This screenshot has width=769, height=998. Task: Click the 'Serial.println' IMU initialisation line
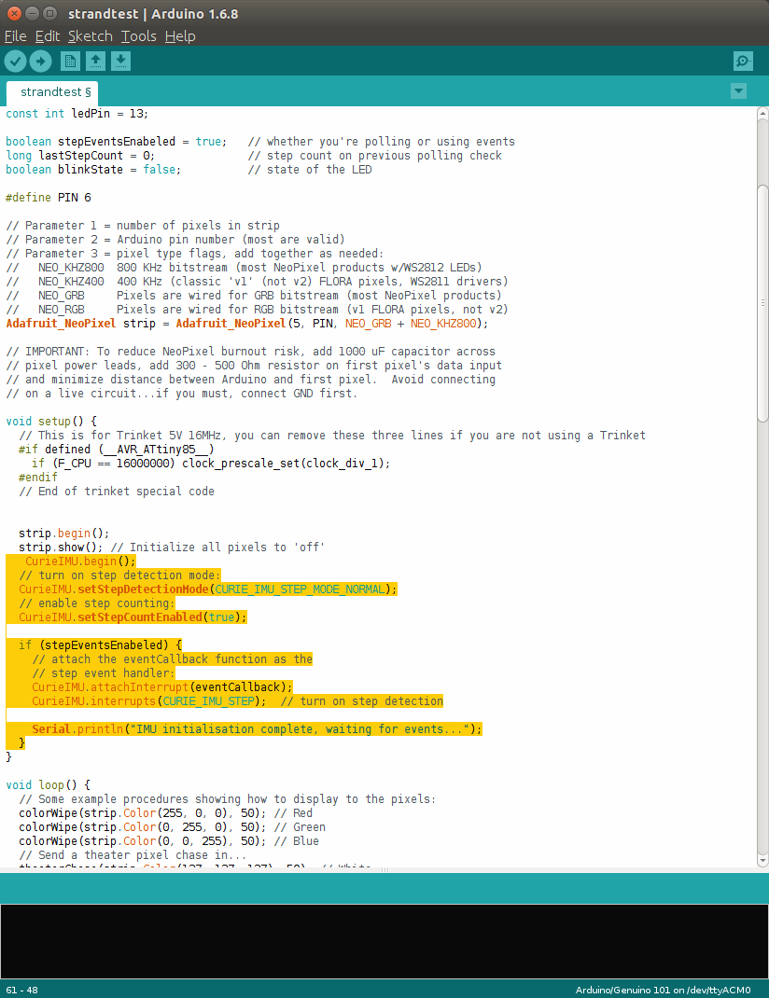[258, 729]
